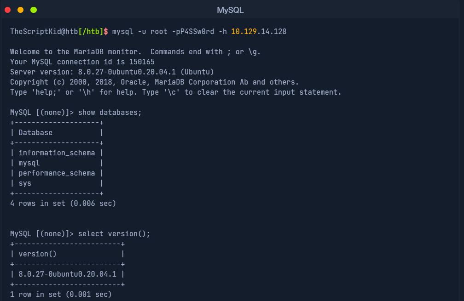Click the highlighted IP address 10.129

pyautogui.click(x=244, y=32)
